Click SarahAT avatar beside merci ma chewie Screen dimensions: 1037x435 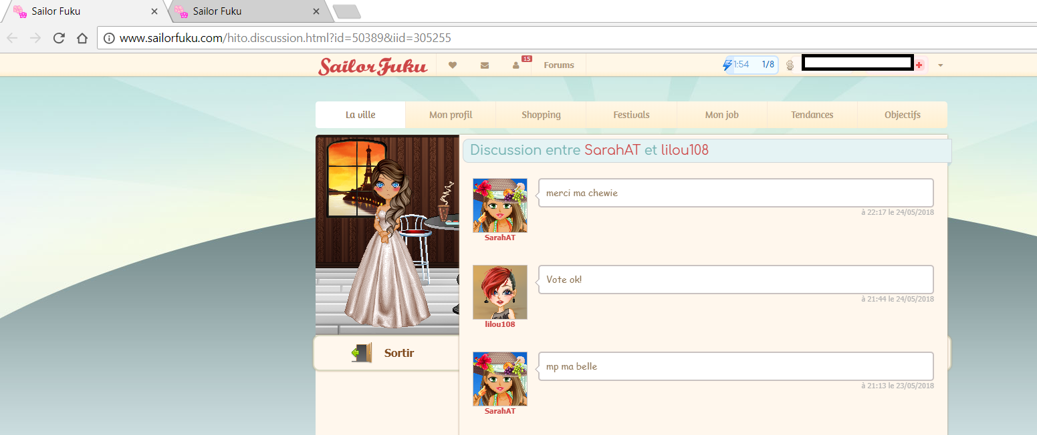pos(500,205)
